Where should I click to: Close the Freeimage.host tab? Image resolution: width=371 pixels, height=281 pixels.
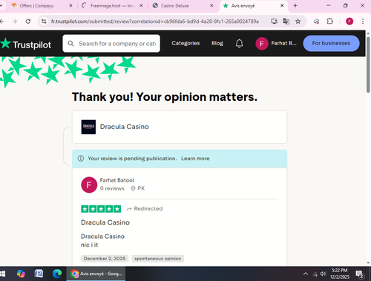coord(141,5)
